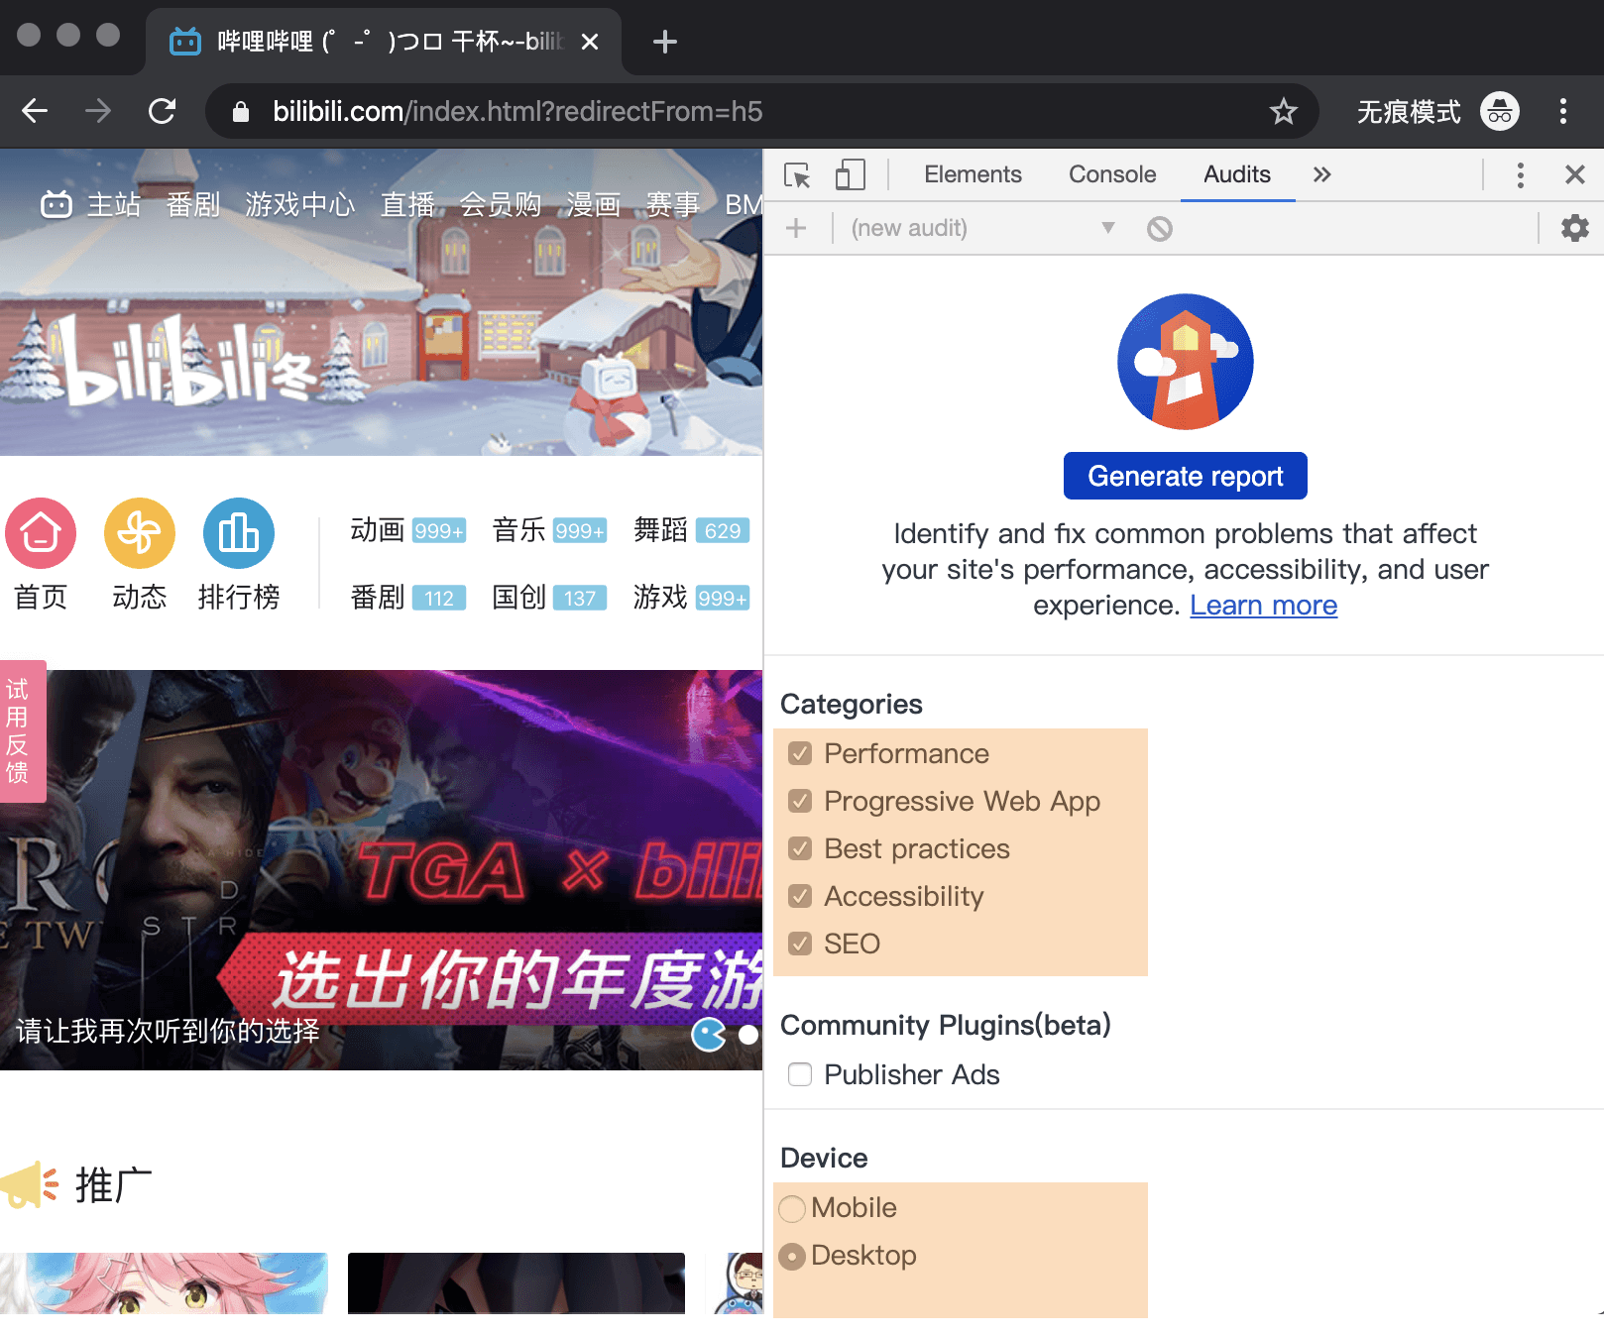The width and height of the screenshot is (1604, 1336).
Task: Select the Mobile device radio button
Action: click(792, 1208)
